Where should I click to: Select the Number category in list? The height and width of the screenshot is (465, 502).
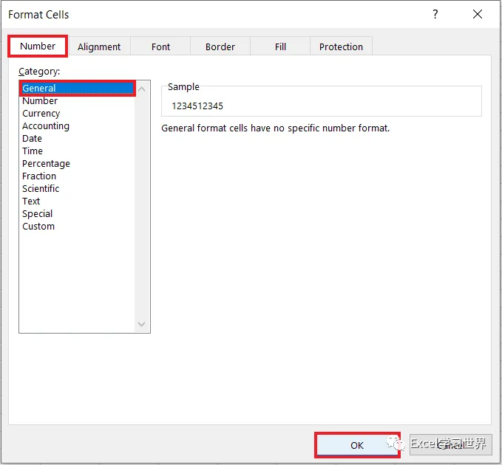[x=78, y=100]
